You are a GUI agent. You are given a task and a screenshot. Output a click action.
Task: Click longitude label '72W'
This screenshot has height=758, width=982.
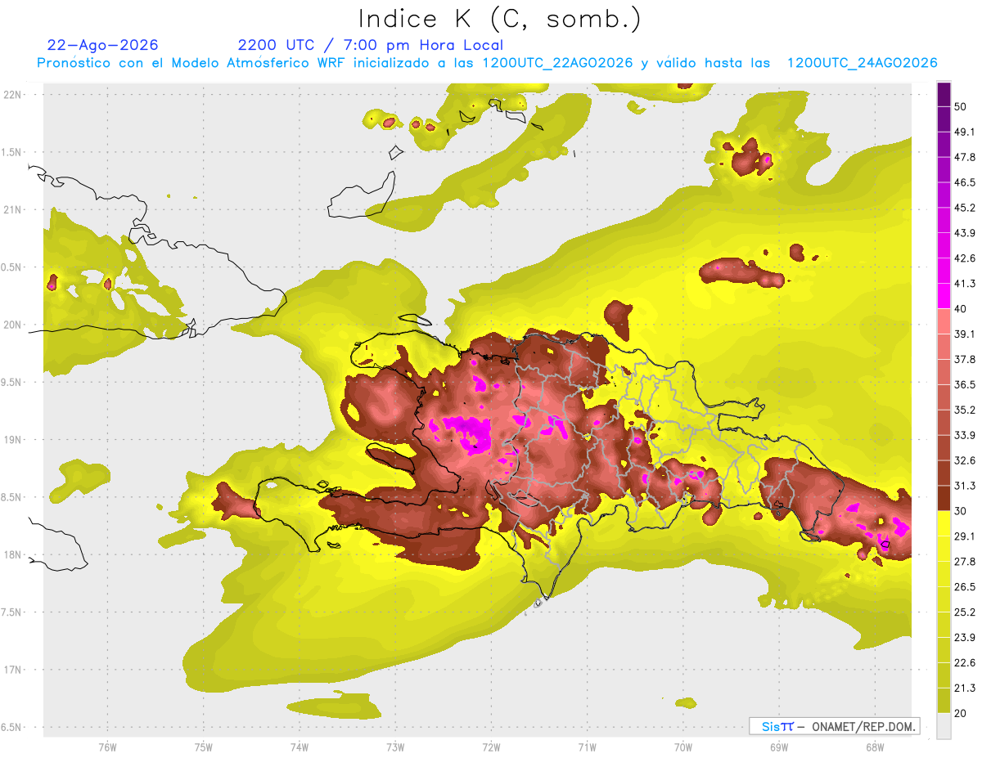[491, 747]
